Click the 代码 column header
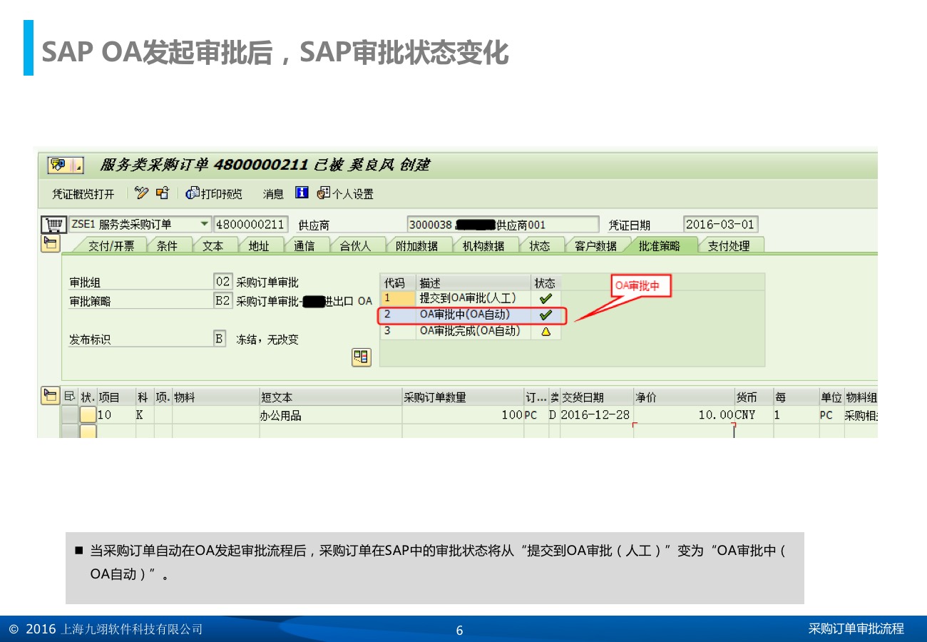Screen dimensions: 927x642 (398, 283)
